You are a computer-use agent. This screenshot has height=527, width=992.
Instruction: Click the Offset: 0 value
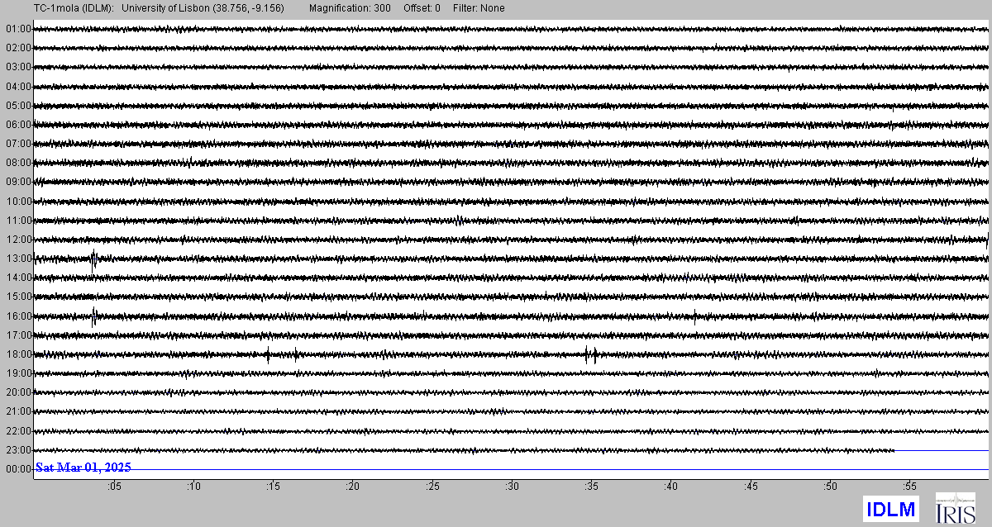click(x=422, y=8)
